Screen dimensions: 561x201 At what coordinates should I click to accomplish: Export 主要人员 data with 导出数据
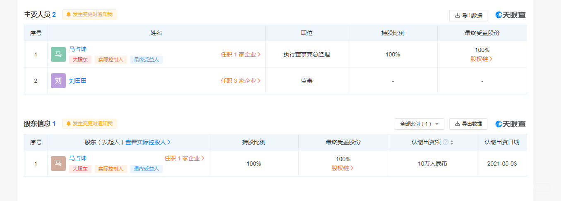pyautogui.click(x=468, y=15)
